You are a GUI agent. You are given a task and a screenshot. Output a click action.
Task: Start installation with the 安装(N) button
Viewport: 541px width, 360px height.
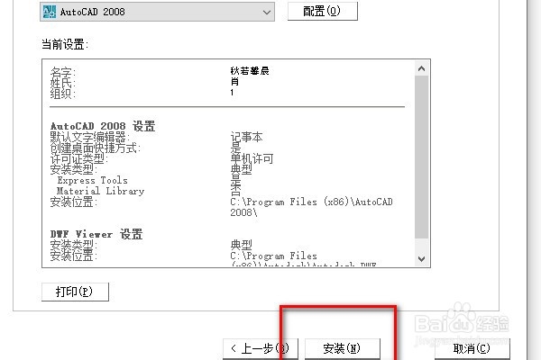pyautogui.click(x=343, y=349)
